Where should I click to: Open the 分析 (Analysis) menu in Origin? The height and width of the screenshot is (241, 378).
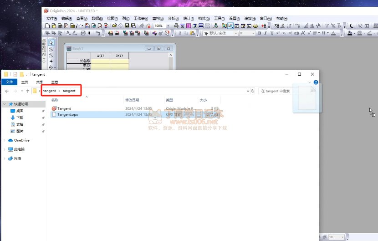point(173,19)
